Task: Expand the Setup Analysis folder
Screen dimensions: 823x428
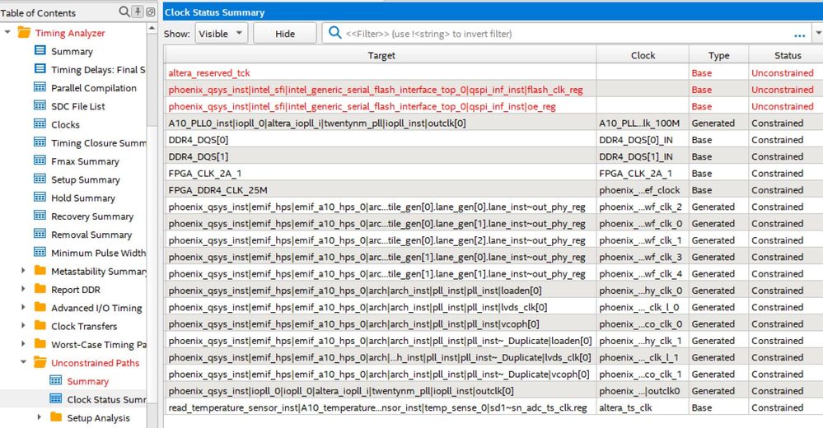Action: point(39,417)
